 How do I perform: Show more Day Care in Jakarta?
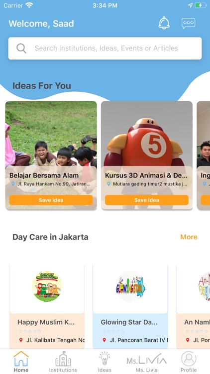coord(189,237)
